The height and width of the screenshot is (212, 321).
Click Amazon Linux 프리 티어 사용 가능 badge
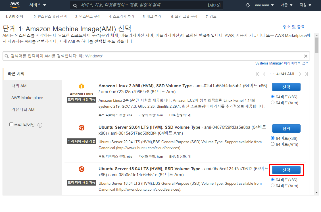(82, 100)
